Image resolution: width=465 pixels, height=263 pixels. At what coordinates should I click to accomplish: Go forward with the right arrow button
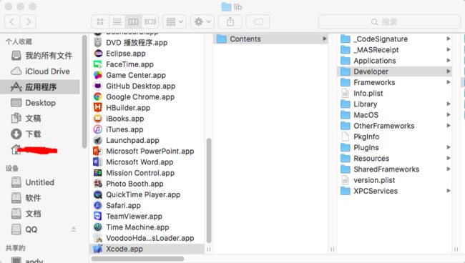click(28, 21)
